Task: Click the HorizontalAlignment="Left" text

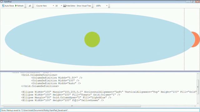Action: [x=104, y=92]
